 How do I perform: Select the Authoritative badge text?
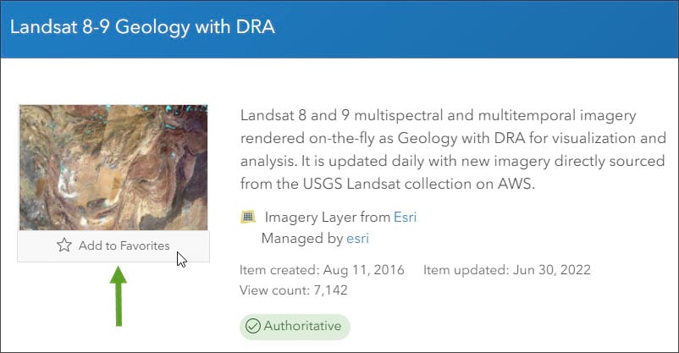pos(302,326)
